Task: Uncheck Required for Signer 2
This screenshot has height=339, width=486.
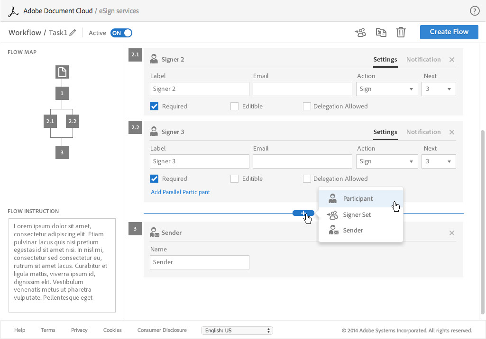Action: 154,107
